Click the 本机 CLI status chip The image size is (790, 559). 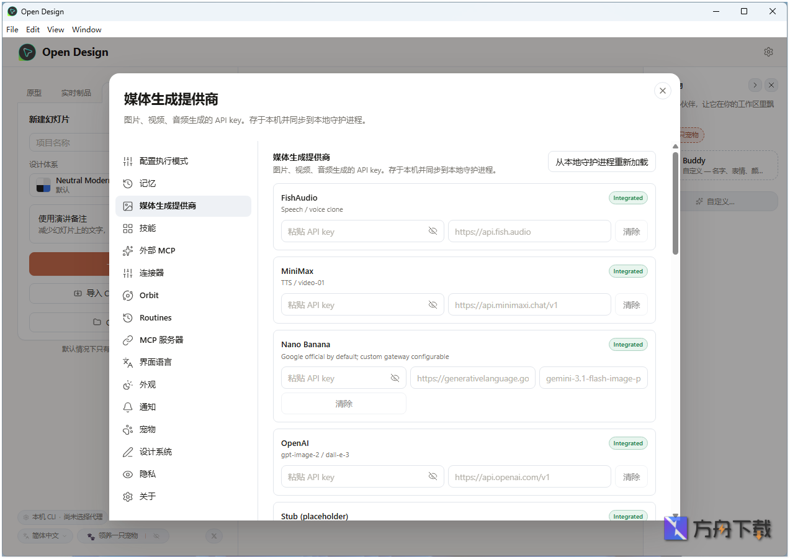(63, 517)
